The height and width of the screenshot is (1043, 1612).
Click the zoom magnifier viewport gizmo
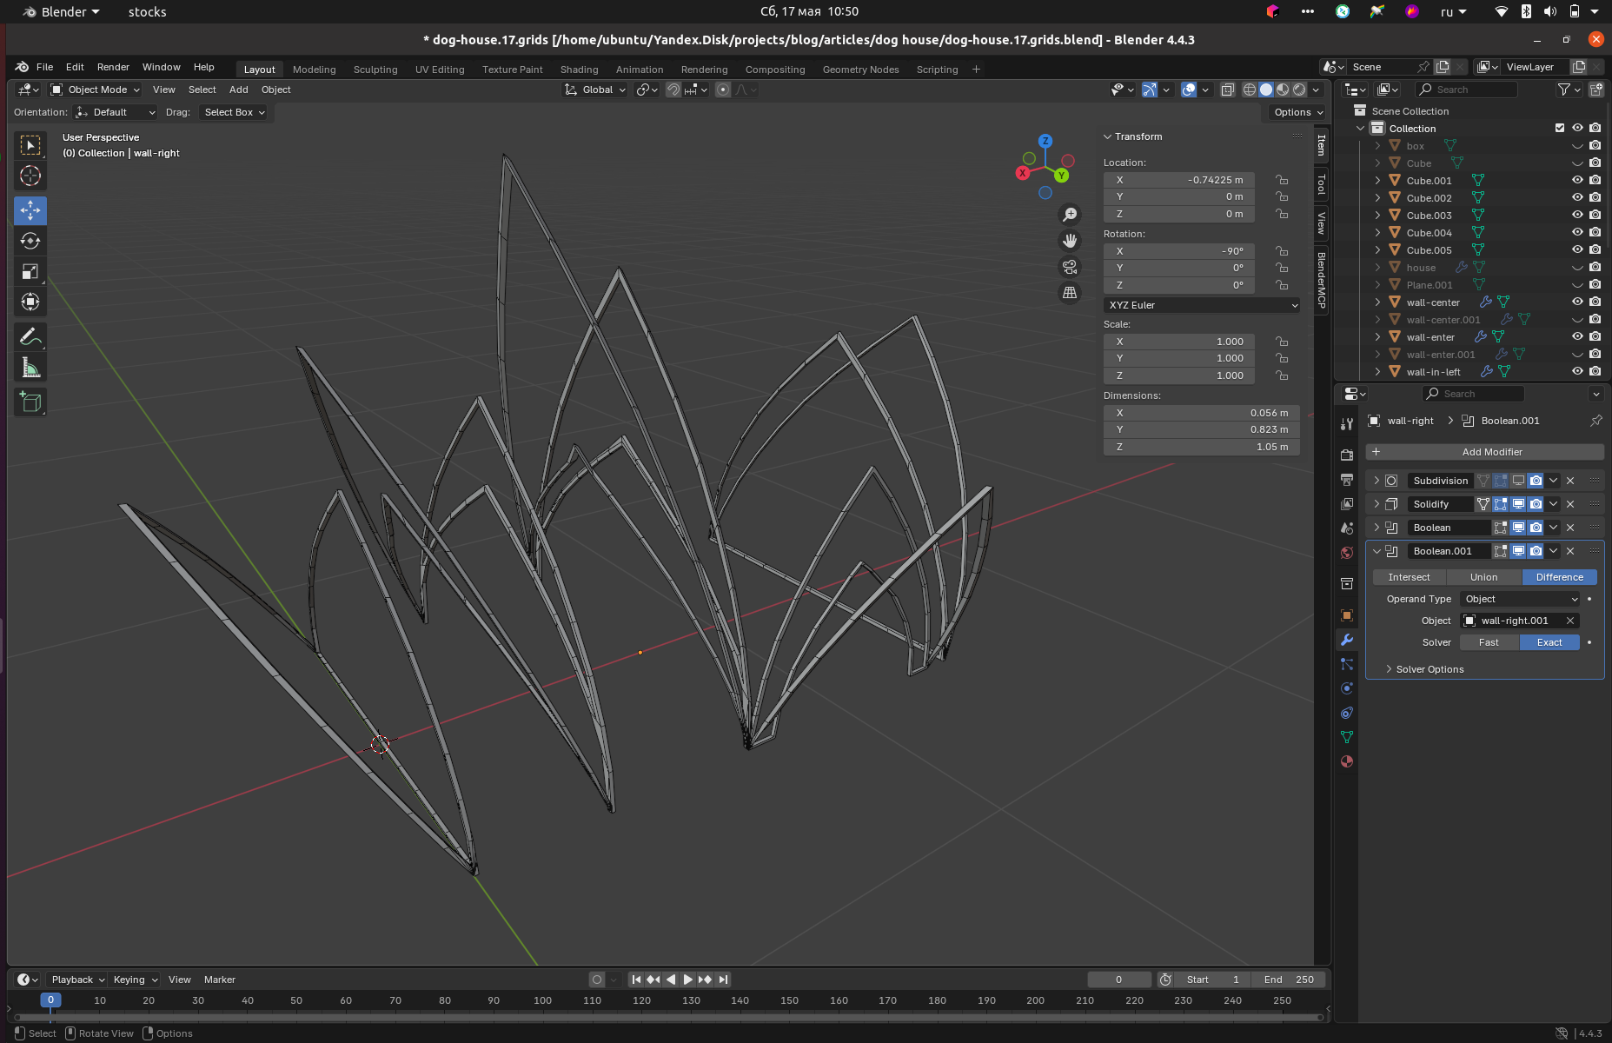(x=1070, y=215)
